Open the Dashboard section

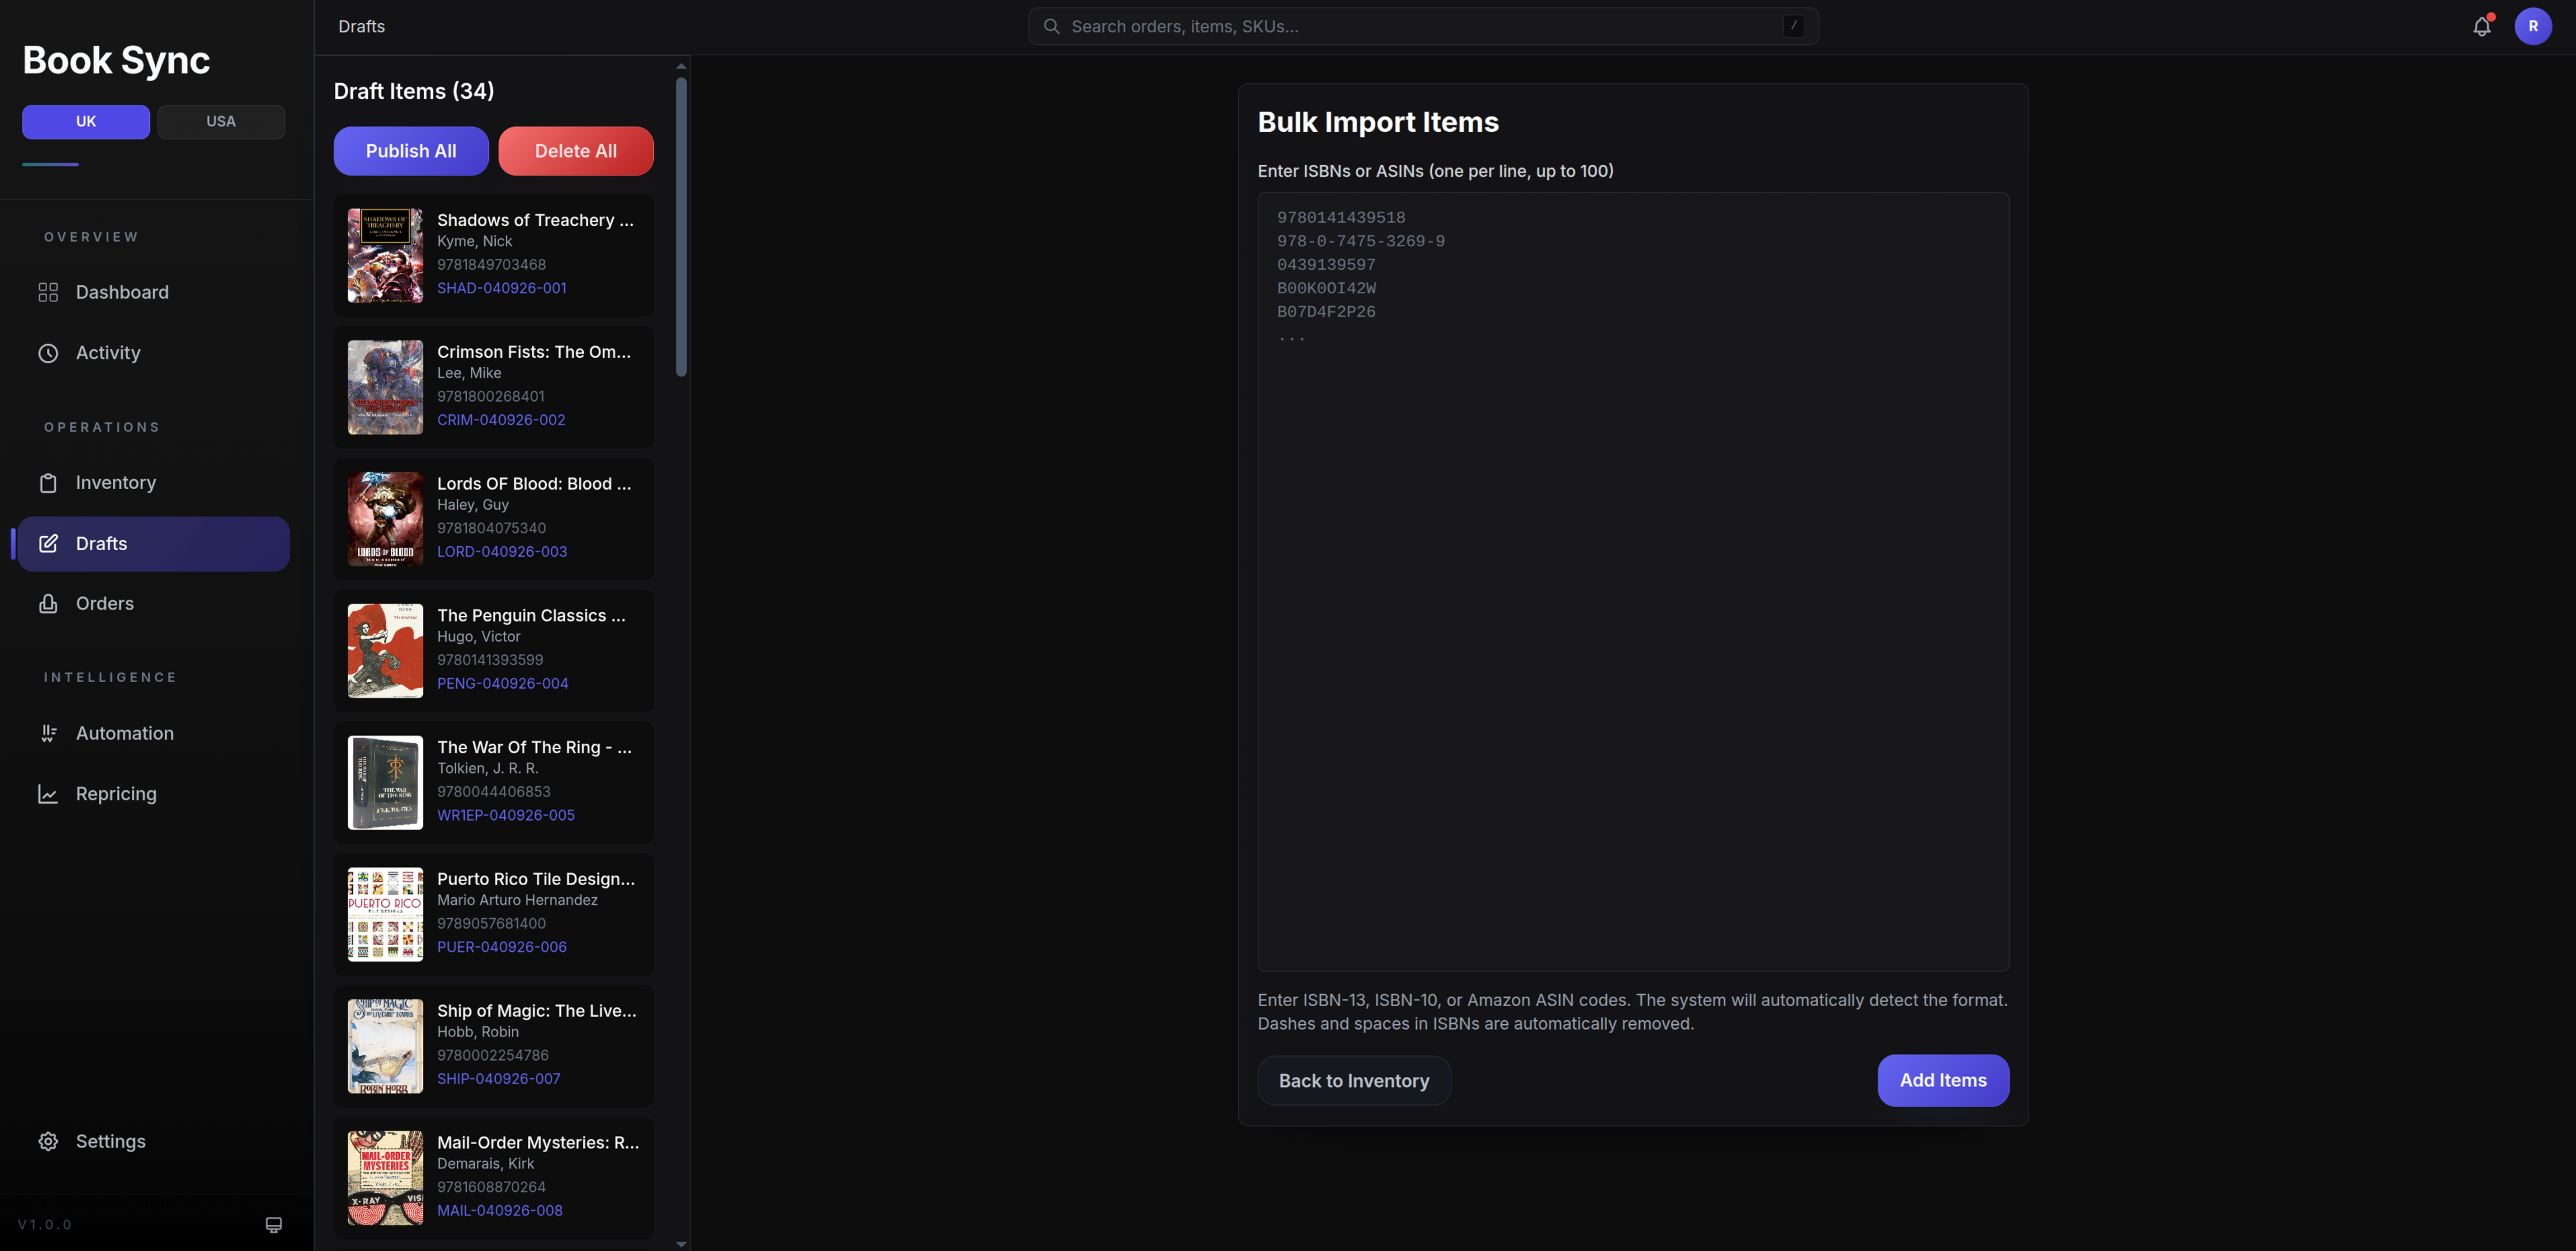[x=122, y=292]
